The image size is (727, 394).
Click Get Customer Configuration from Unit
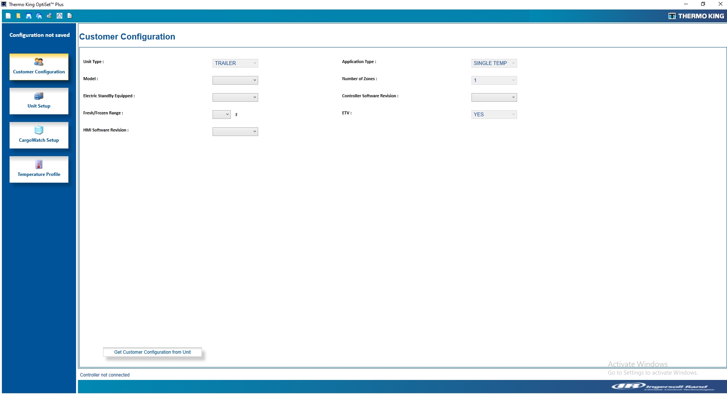[152, 352]
